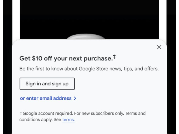Click the black area above the popup
Viewport: 179px width, 134px height.
click(x=89, y=17)
